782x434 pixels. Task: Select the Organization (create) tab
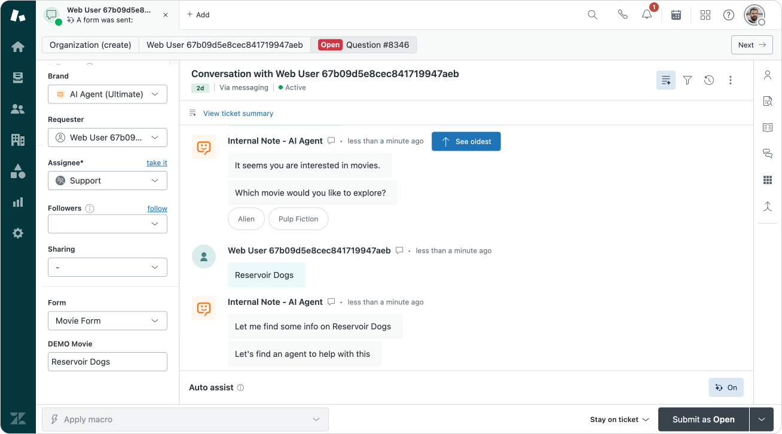pyautogui.click(x=90, y=45)
